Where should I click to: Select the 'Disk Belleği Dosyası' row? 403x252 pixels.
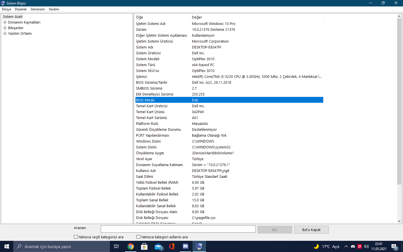coord(229,218)
